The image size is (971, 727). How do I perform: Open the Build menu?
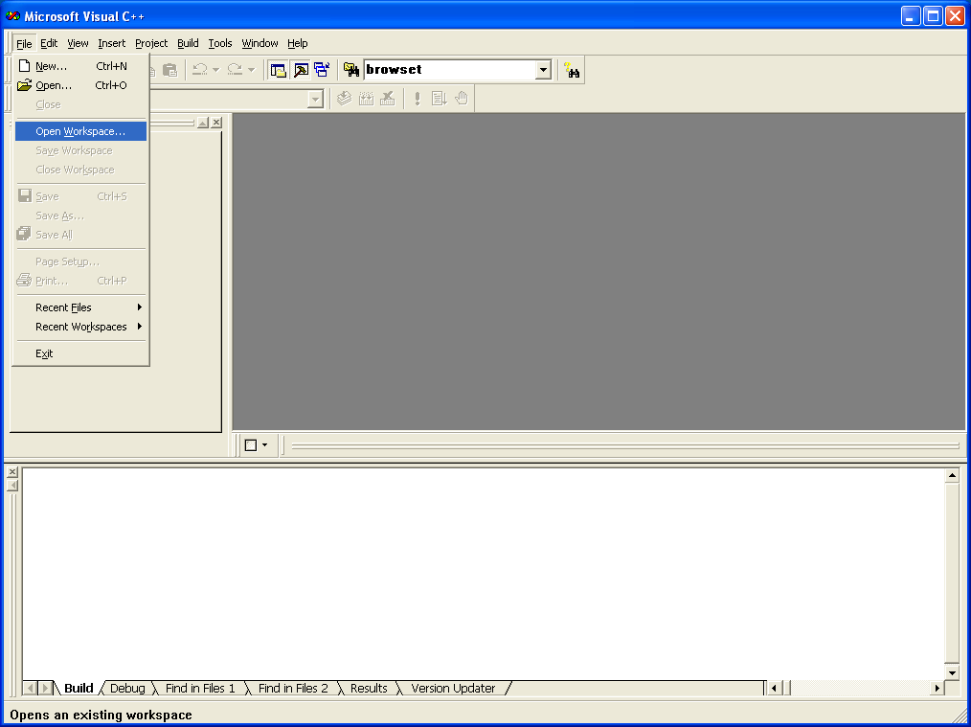tap(188, 43)
